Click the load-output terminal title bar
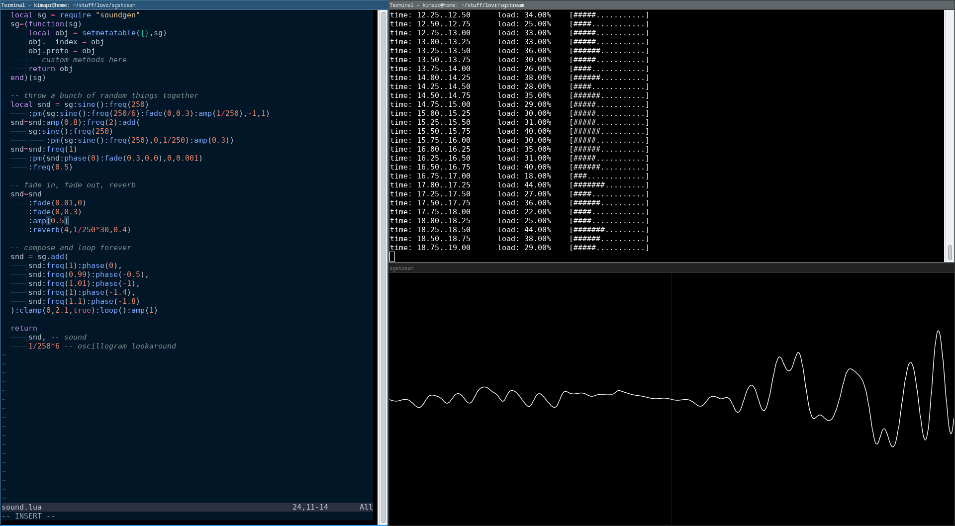Screen dimensions: 955x526 pos(671,5)
